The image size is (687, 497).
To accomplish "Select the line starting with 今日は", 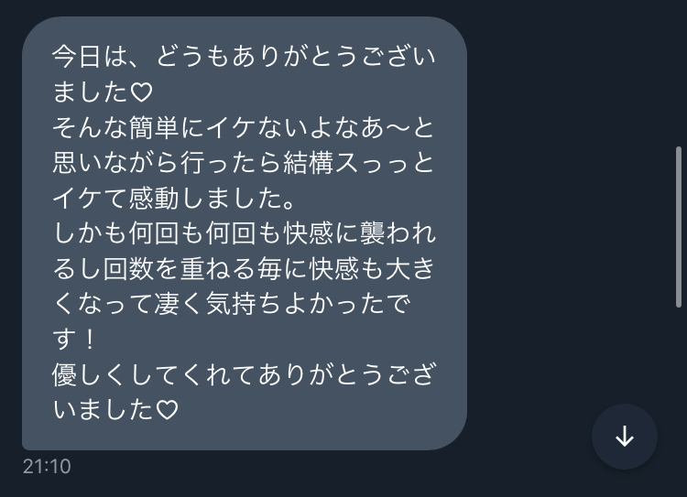I will point(244,57).
